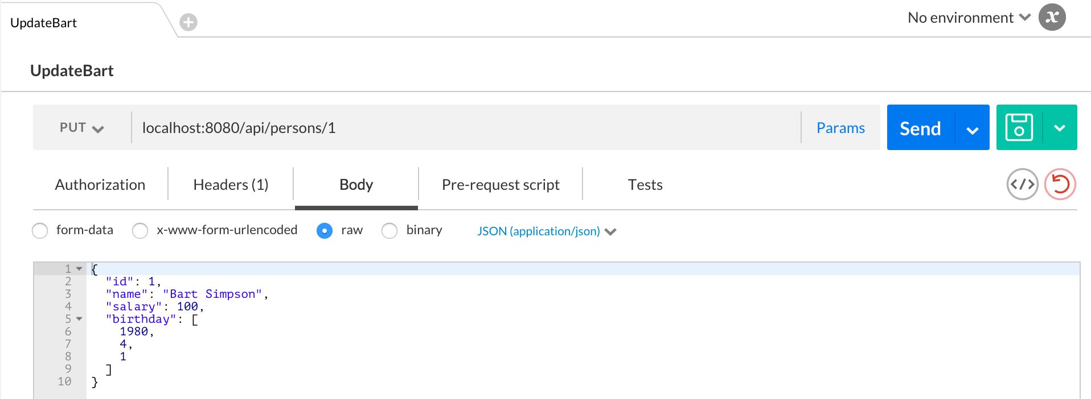This screenshot has width=1091, height=399.
Task: Click the environment quick-look X icon
Action: point(1052,17)
